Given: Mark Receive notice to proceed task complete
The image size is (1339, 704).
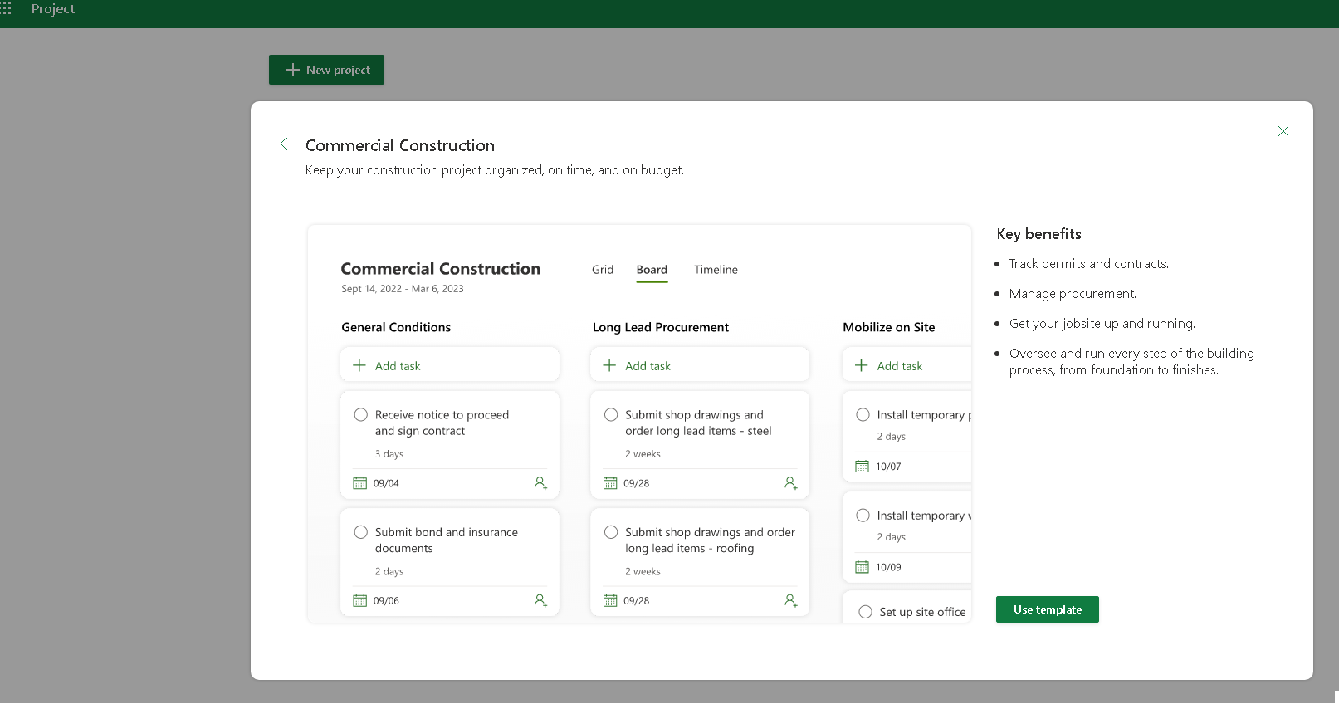Looking at the screenshot, I should point(361,414).
